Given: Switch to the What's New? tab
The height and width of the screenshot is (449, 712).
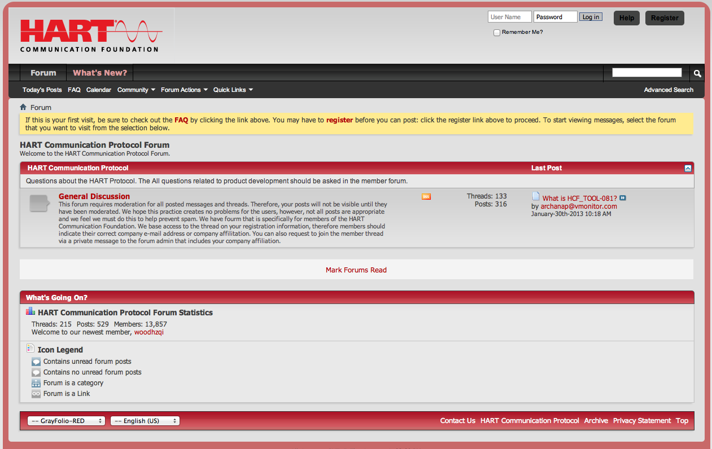Looking at the screenshot, I should pyautogui.click(x=100, y=73).
